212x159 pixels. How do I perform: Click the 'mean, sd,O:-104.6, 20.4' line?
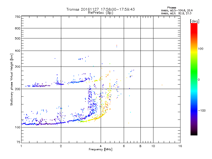[x=177, y=11]
